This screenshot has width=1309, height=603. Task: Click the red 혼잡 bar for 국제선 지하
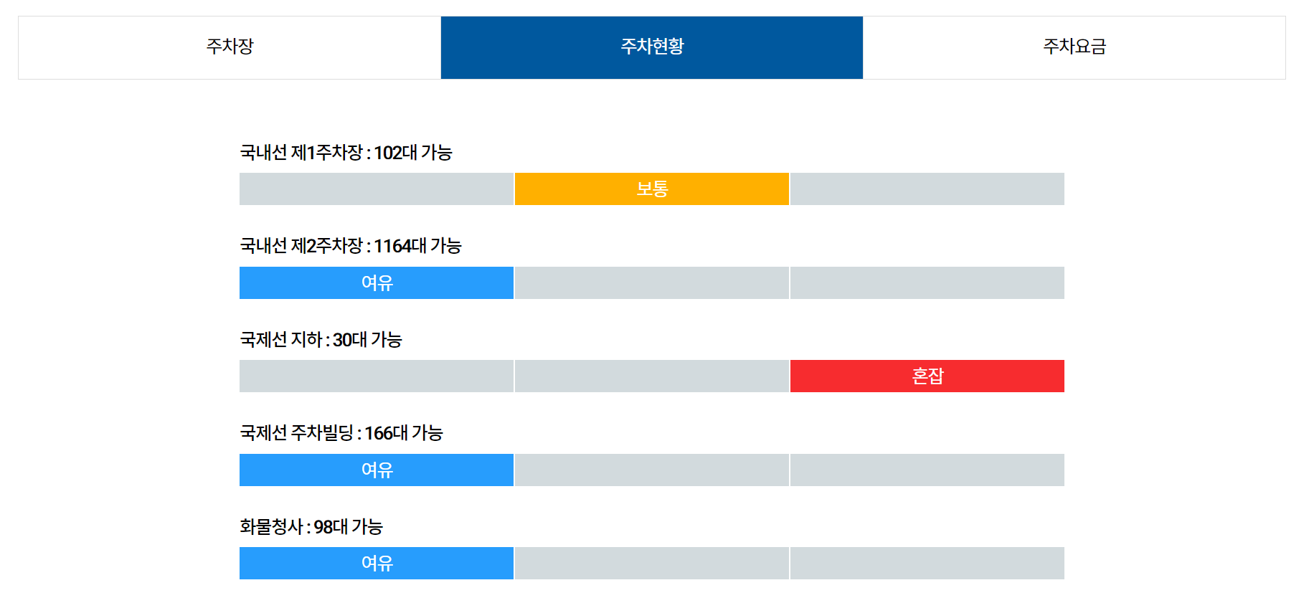click(927, 375)
